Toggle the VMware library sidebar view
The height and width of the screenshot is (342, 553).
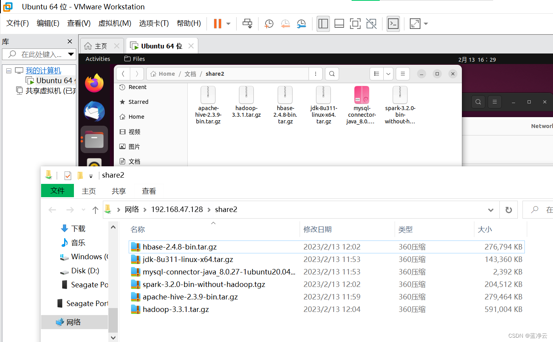(323, 24)
